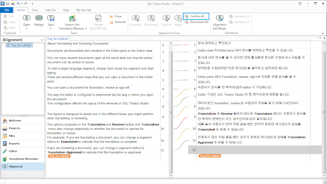Open the Projects view
Viewport: 327px width, 184px height.
coord(23,128)
